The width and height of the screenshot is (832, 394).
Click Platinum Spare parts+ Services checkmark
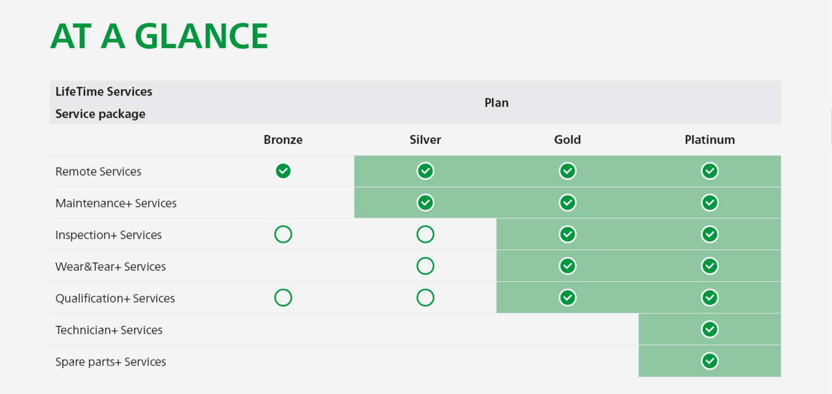click(710, 361)
